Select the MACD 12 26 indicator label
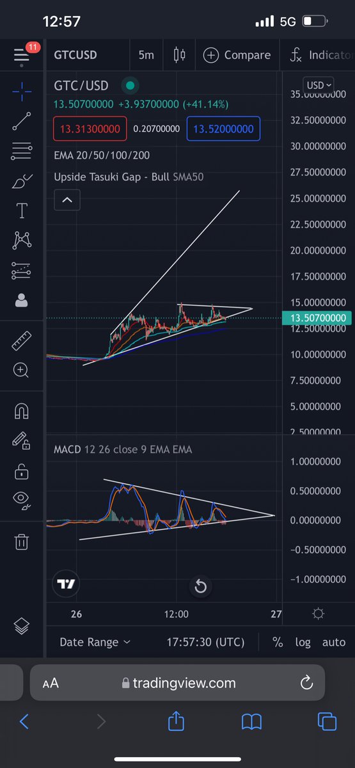The height and width of the screenshot is (768, 355). click(x=123, y=449)
